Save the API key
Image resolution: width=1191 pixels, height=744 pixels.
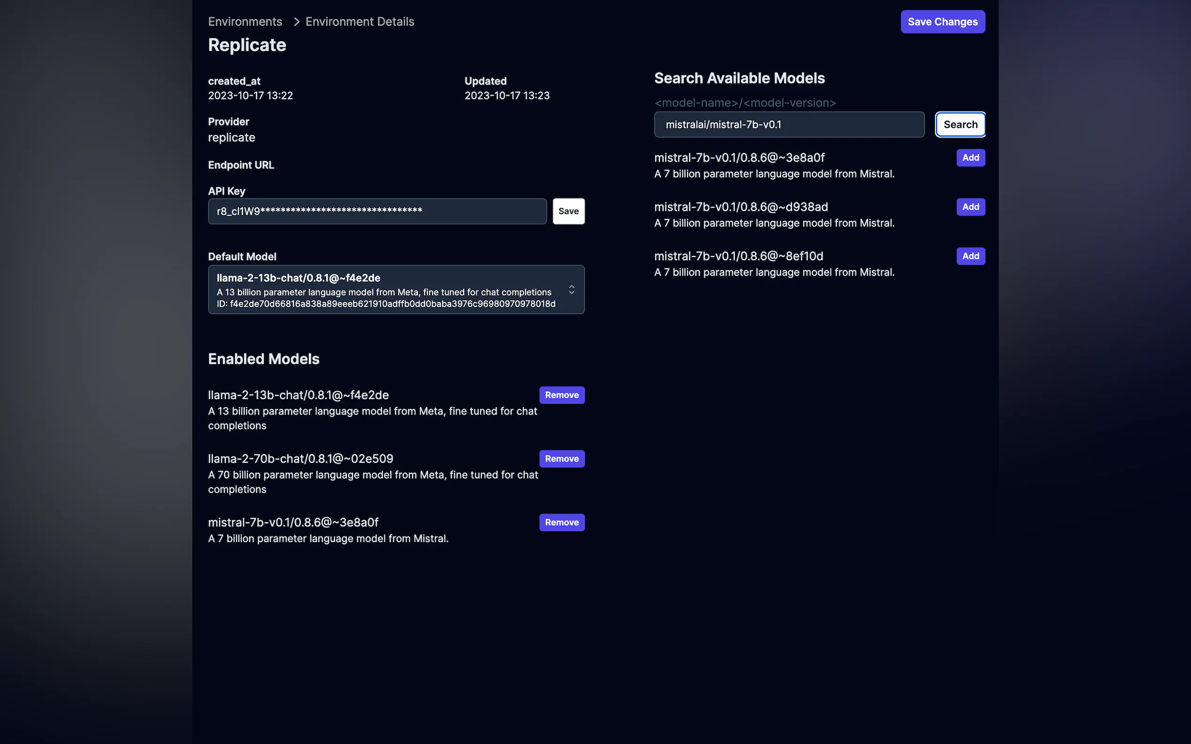click(568, 211)
